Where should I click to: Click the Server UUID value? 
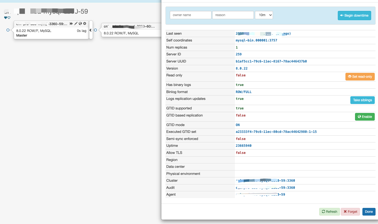click(271, 61)
